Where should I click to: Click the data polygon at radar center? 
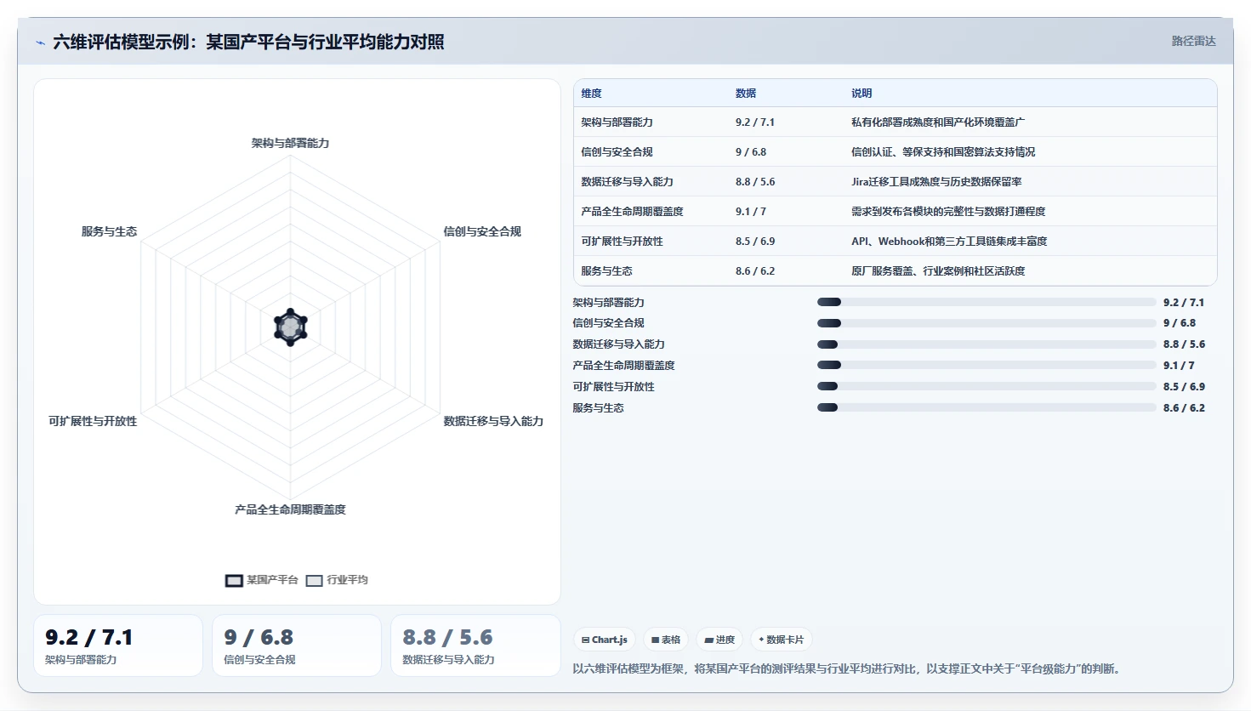click(290, 327)
